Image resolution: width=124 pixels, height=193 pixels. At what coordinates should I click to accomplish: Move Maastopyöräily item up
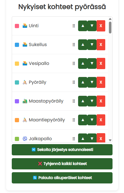(83, 101)
